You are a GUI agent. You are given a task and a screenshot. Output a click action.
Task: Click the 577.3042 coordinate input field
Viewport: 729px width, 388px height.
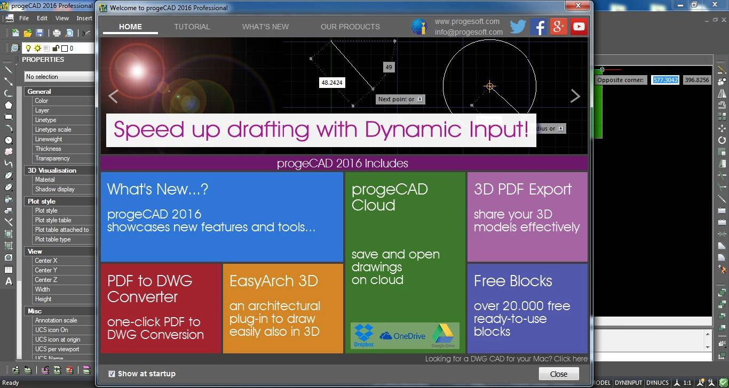665,80
